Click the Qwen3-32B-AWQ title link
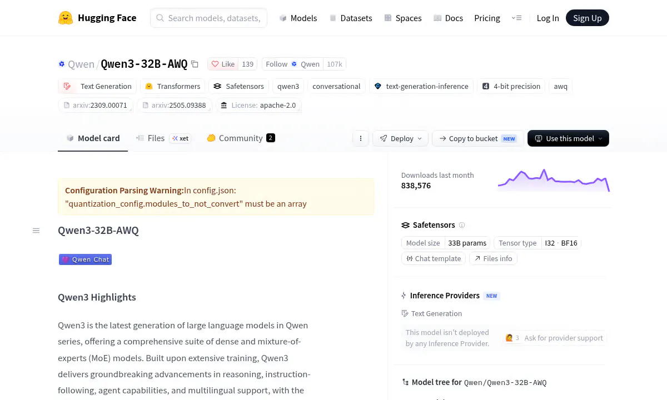Viewport: 667px width, 400px height. coord(144,64)
